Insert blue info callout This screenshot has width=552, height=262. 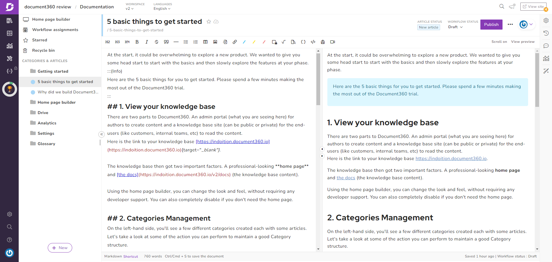[244, 42]
